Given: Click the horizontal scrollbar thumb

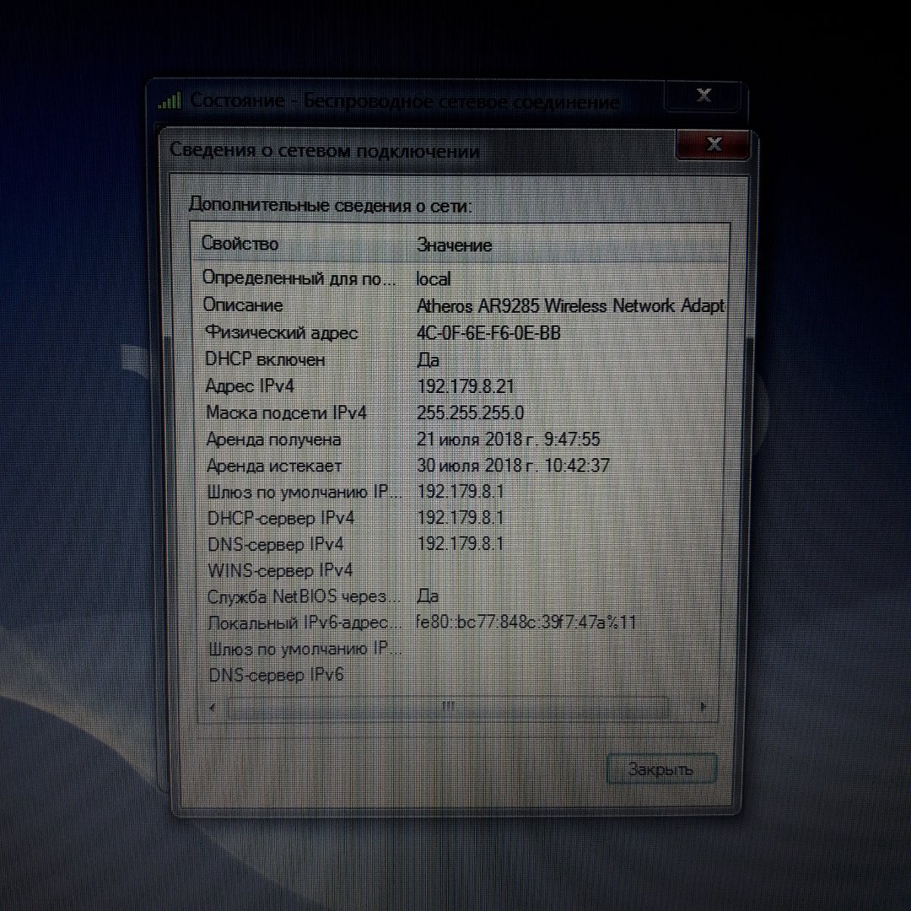Looking at the screenshot, I should coord(448,707).
